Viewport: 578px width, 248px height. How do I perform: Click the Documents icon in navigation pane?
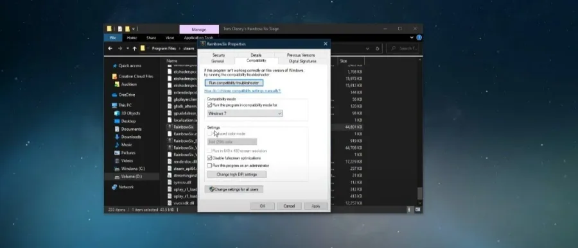click(x=117, y=129)
